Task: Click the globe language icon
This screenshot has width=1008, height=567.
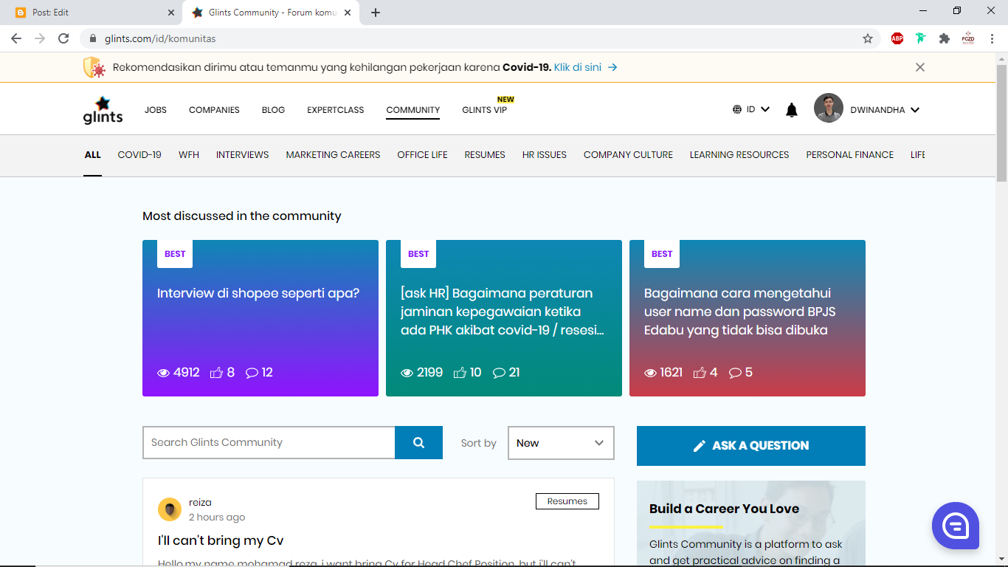Action: pos(737,109)
